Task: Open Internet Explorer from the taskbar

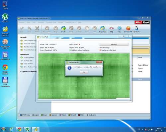Action: (11, 129)
